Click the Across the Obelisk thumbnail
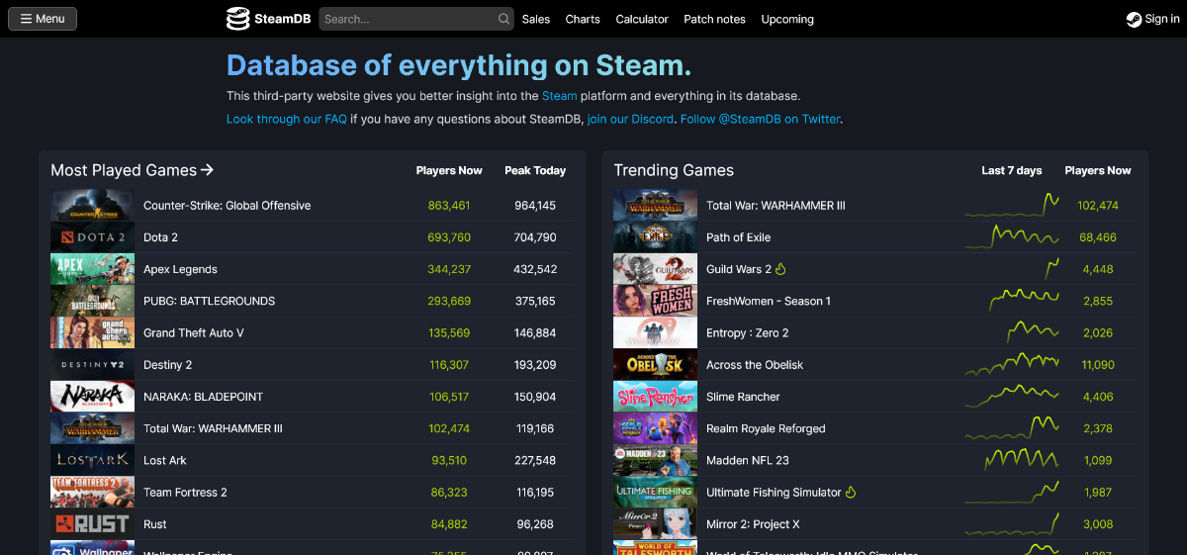1187x555 pixels. [655, 365]
